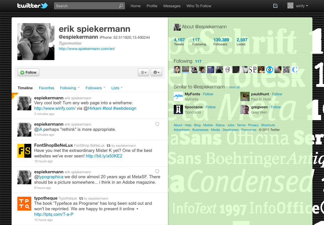The height and width of the screenshot is (225, 324).
Task: Click the 139,389 Followers count
Action: tap(221, 41)
